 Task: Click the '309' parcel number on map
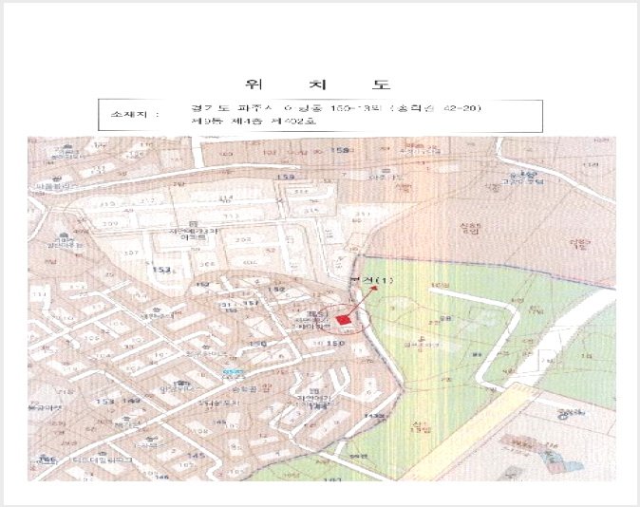coord(110,224)
